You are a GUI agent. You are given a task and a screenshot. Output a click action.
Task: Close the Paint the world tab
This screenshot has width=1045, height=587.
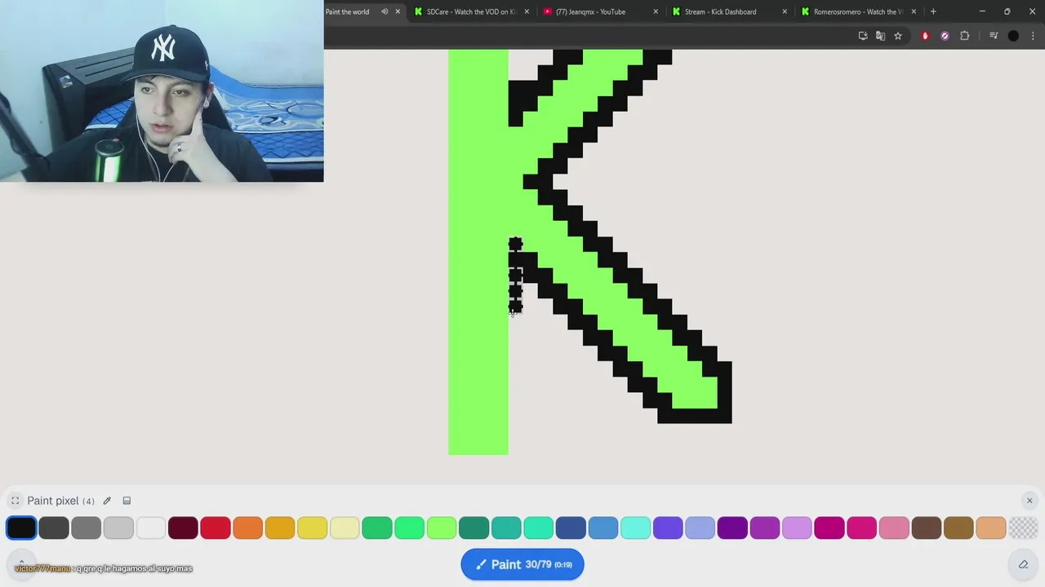[x=398, y=11]
